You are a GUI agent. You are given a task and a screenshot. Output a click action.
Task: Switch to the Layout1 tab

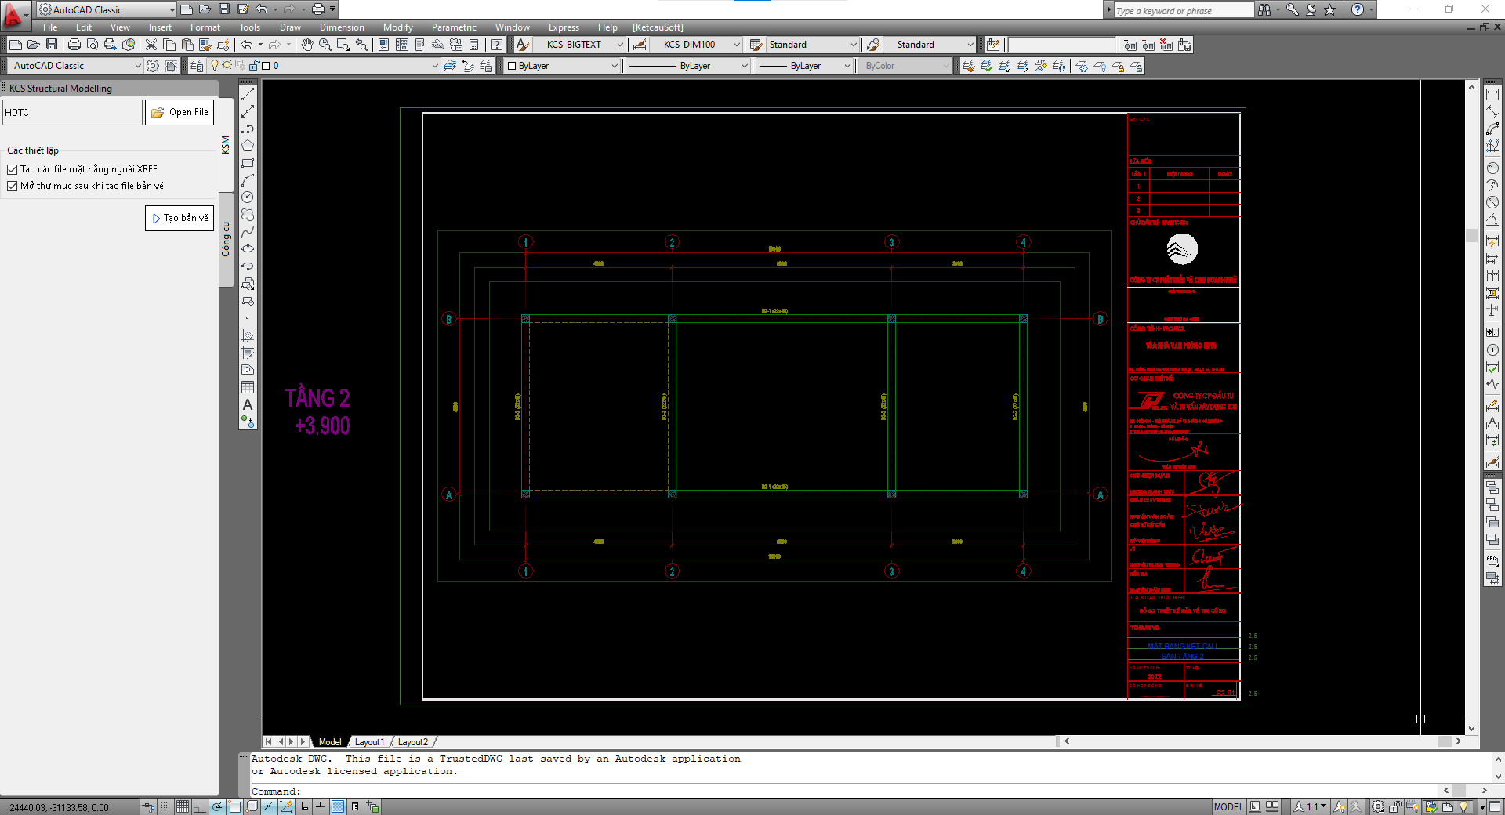click(x=369, y=741)
